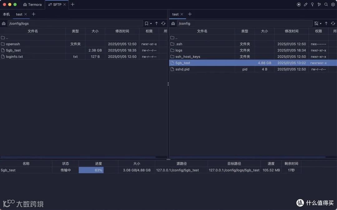Bookmark the current left panel path
The image size is (337, 210).
pyautogui.click(x=146, y=23)
